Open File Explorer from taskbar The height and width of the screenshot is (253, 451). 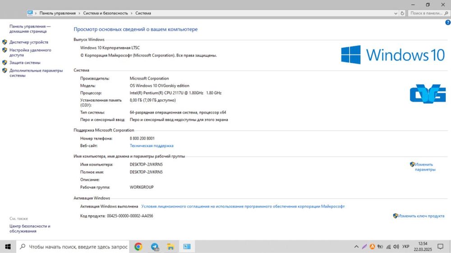click(x=170, y=247)
